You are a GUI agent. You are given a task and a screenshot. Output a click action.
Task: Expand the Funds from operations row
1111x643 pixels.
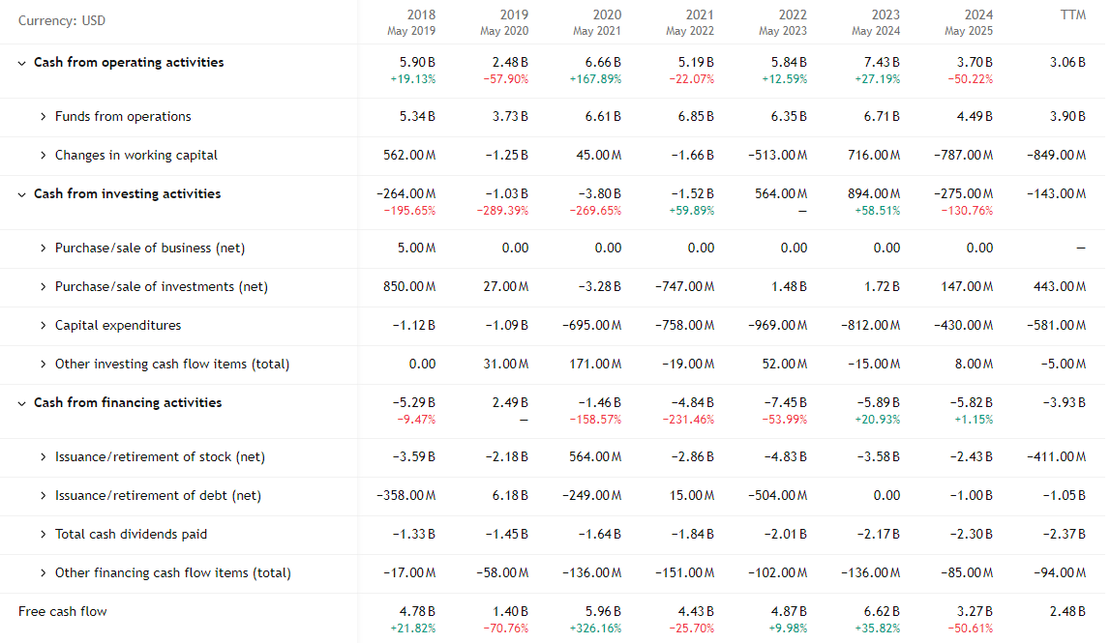pyautogui.click(x=44, y=117)
